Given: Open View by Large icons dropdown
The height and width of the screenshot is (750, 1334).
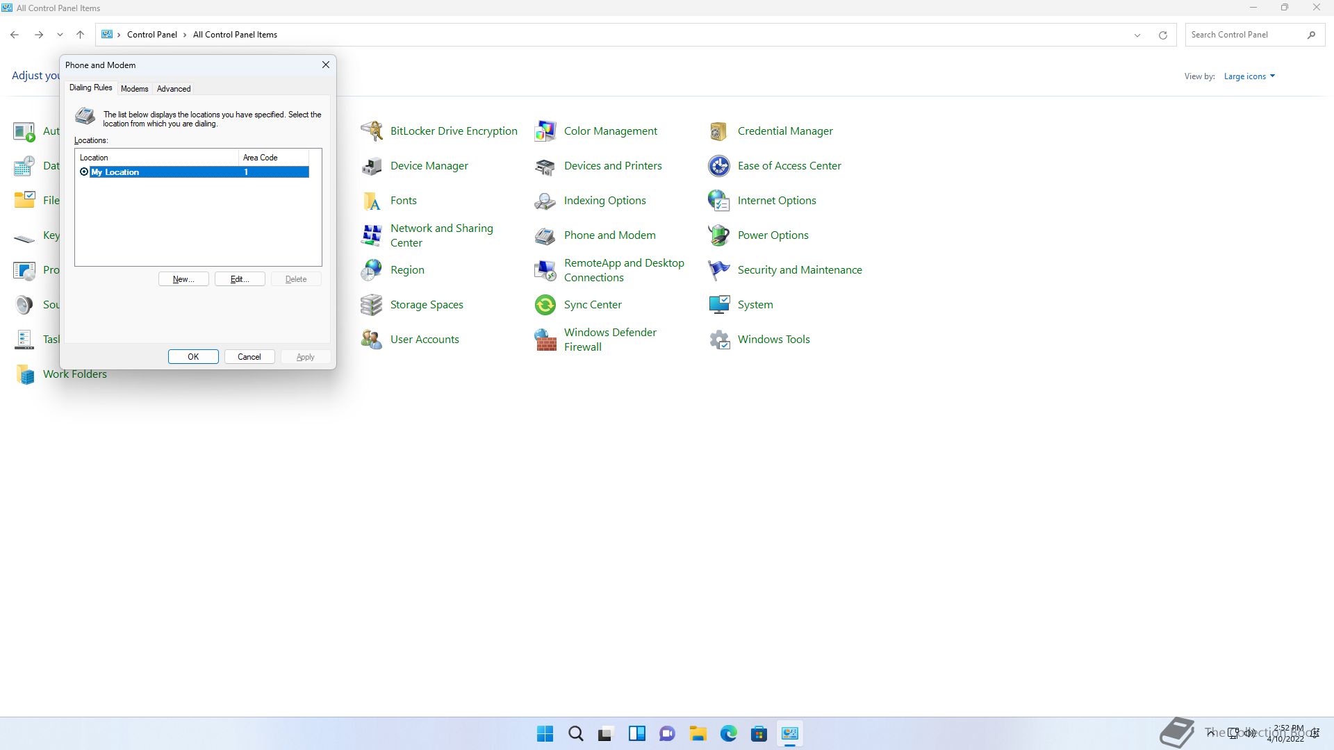Looking at the screenshot, I should tap(1249, 76).
